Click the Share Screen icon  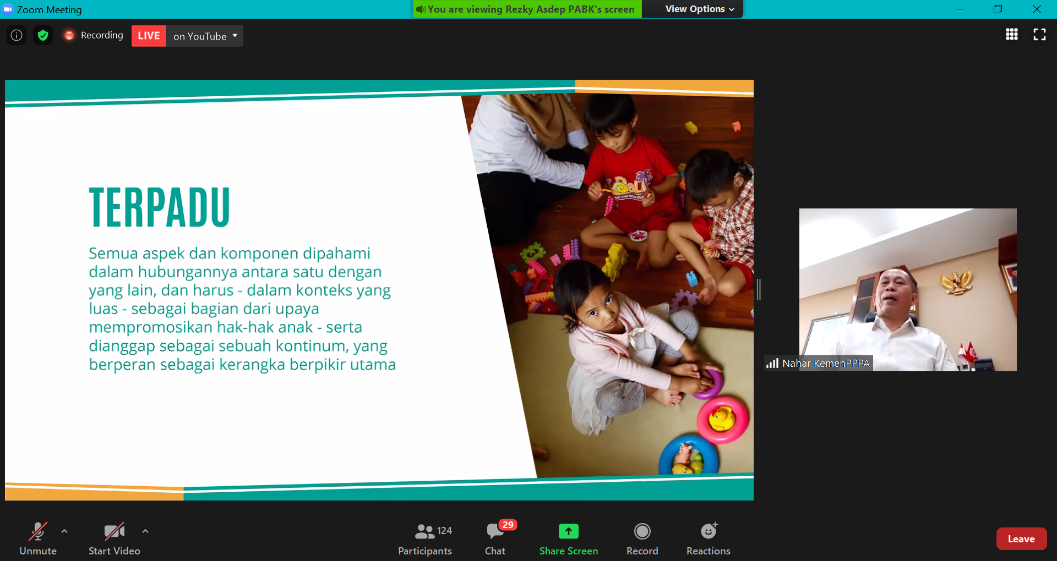(568, 531)
